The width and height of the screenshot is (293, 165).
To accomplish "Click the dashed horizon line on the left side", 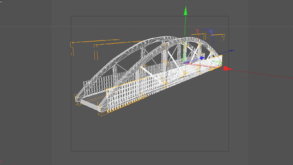I will pos(33,26).
